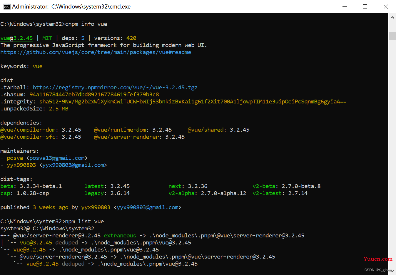Click the scrollbar up arrow
The height and width of the screenshot is (275, 396).
(392, 18)
